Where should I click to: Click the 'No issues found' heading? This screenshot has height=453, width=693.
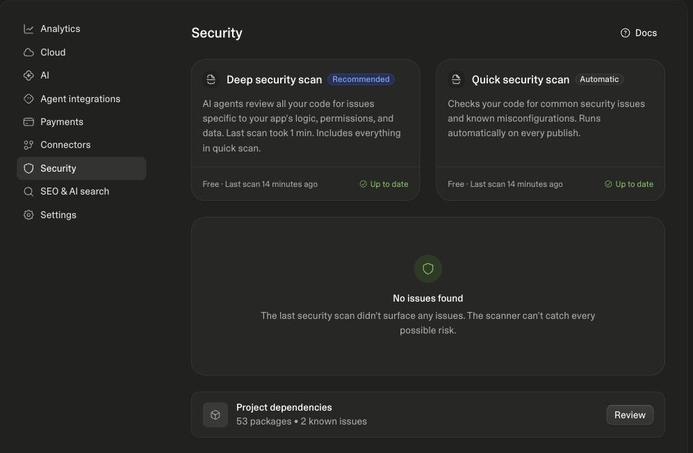427,298
